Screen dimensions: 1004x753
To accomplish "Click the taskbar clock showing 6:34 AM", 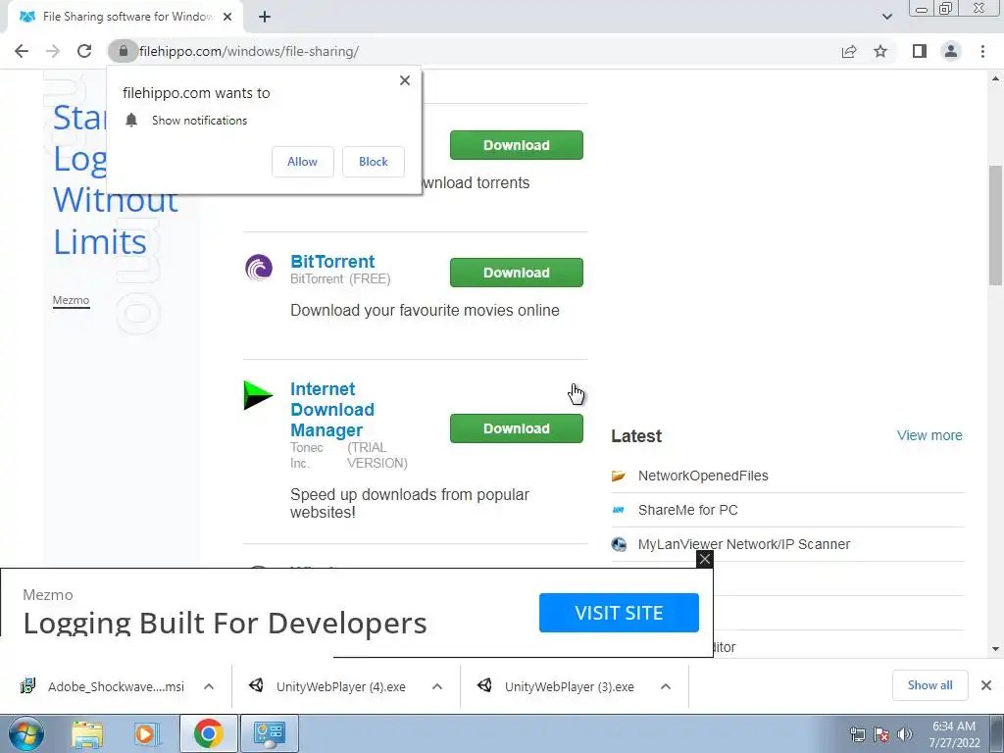I will pyautogui.click(x=955, y=734).
